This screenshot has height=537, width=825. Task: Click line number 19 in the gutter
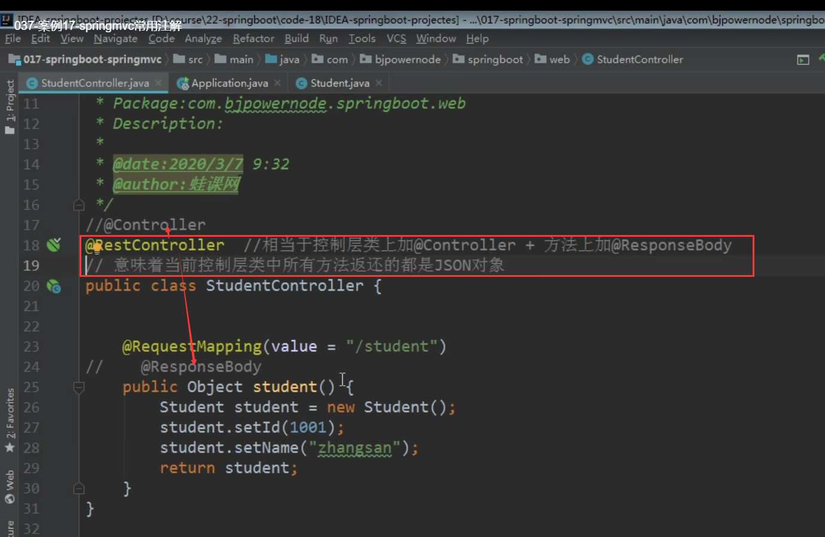coord(31,266)
